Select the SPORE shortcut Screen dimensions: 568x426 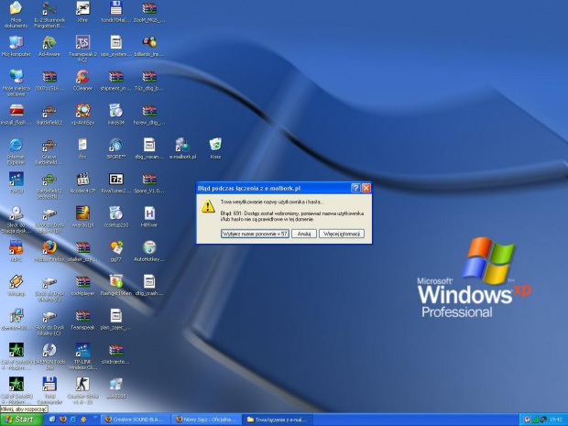click(x=116, y=148)
